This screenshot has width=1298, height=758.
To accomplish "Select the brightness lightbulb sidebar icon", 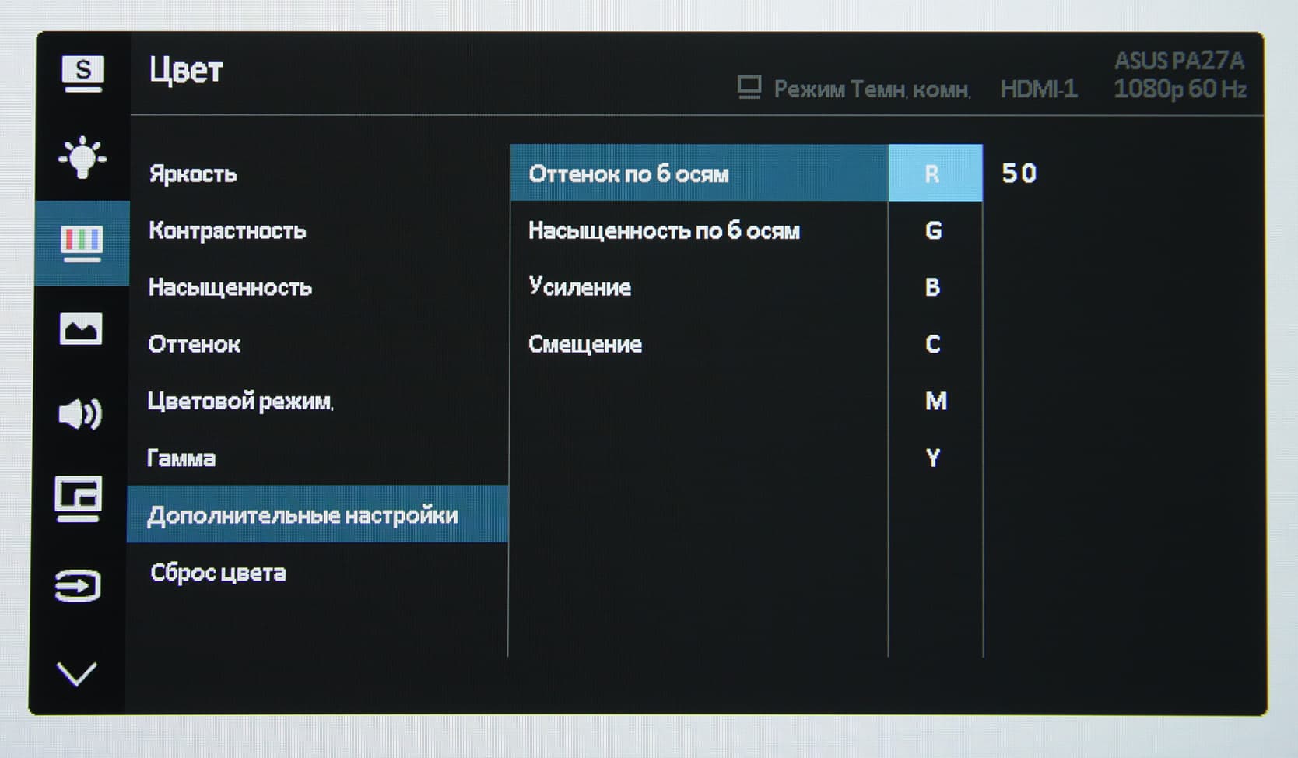I will (82, 158).
